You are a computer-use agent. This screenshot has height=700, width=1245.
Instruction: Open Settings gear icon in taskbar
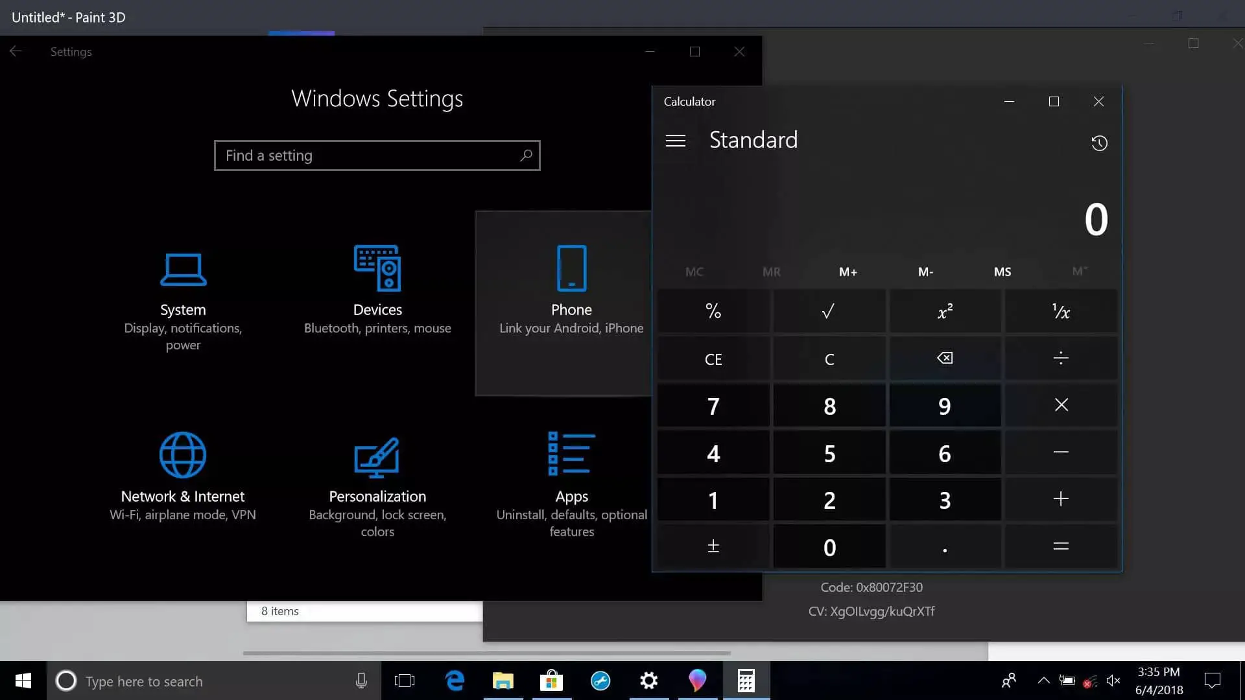[648, 681]
